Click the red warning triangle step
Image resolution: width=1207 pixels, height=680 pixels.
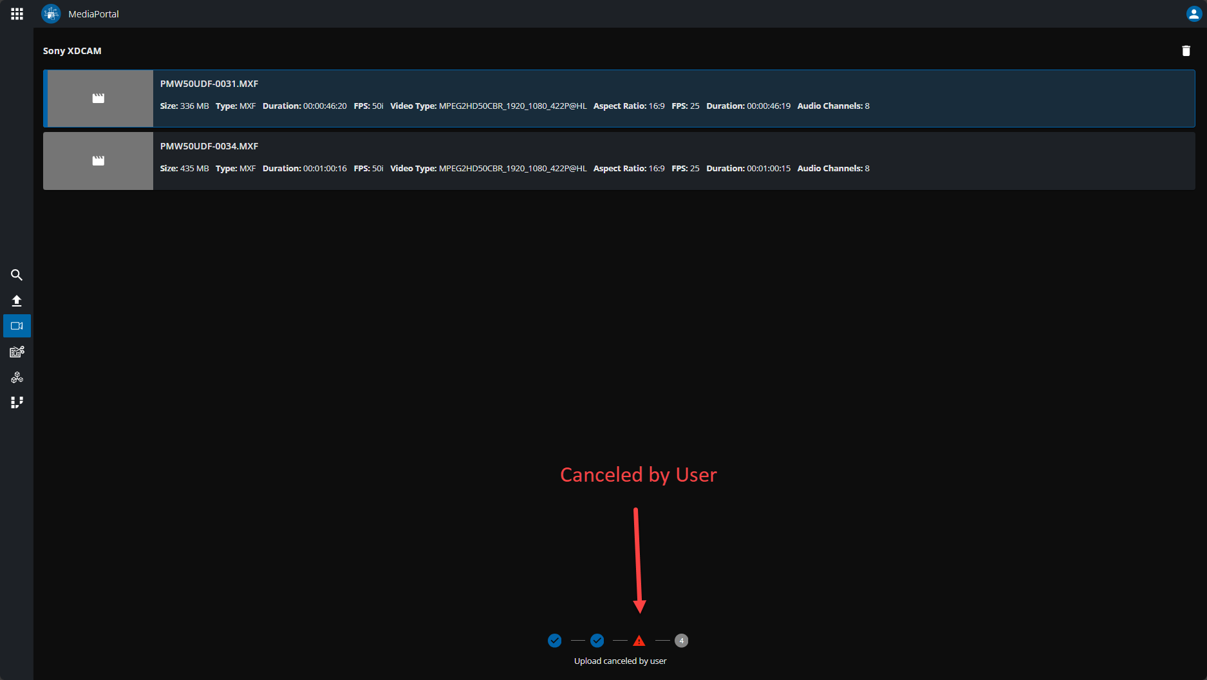click(639, 641)
